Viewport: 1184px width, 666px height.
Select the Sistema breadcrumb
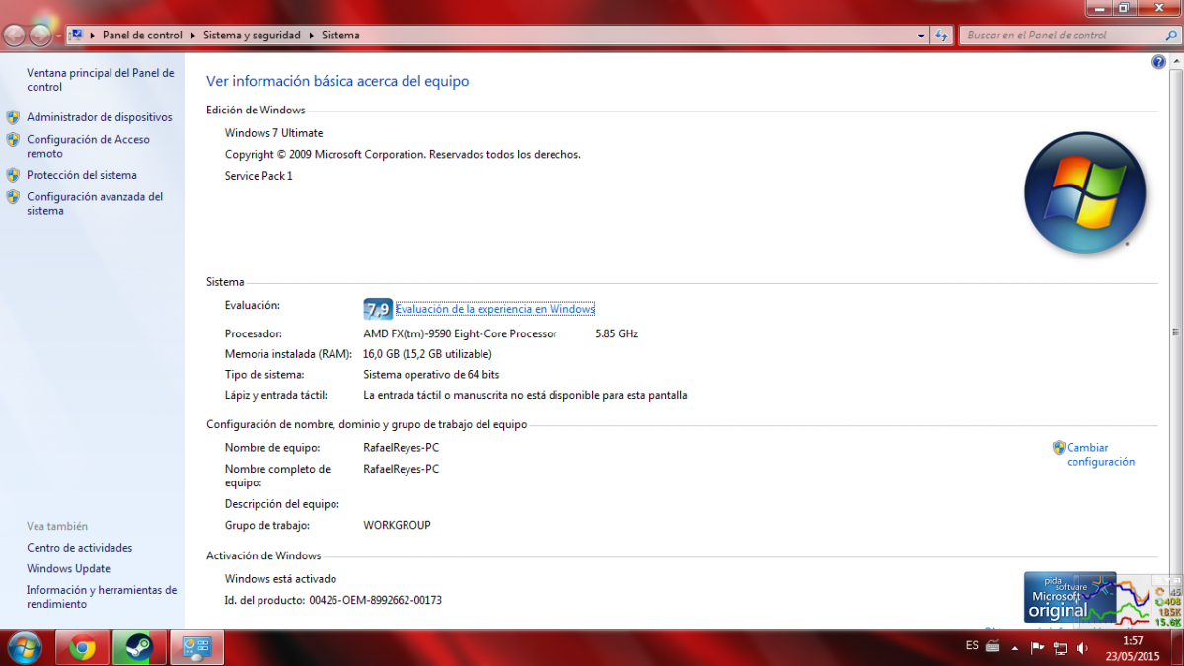(340, 35)
